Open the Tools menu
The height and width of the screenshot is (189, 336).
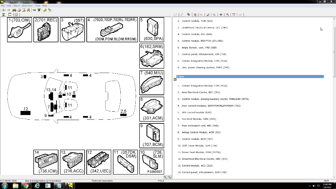38,6
